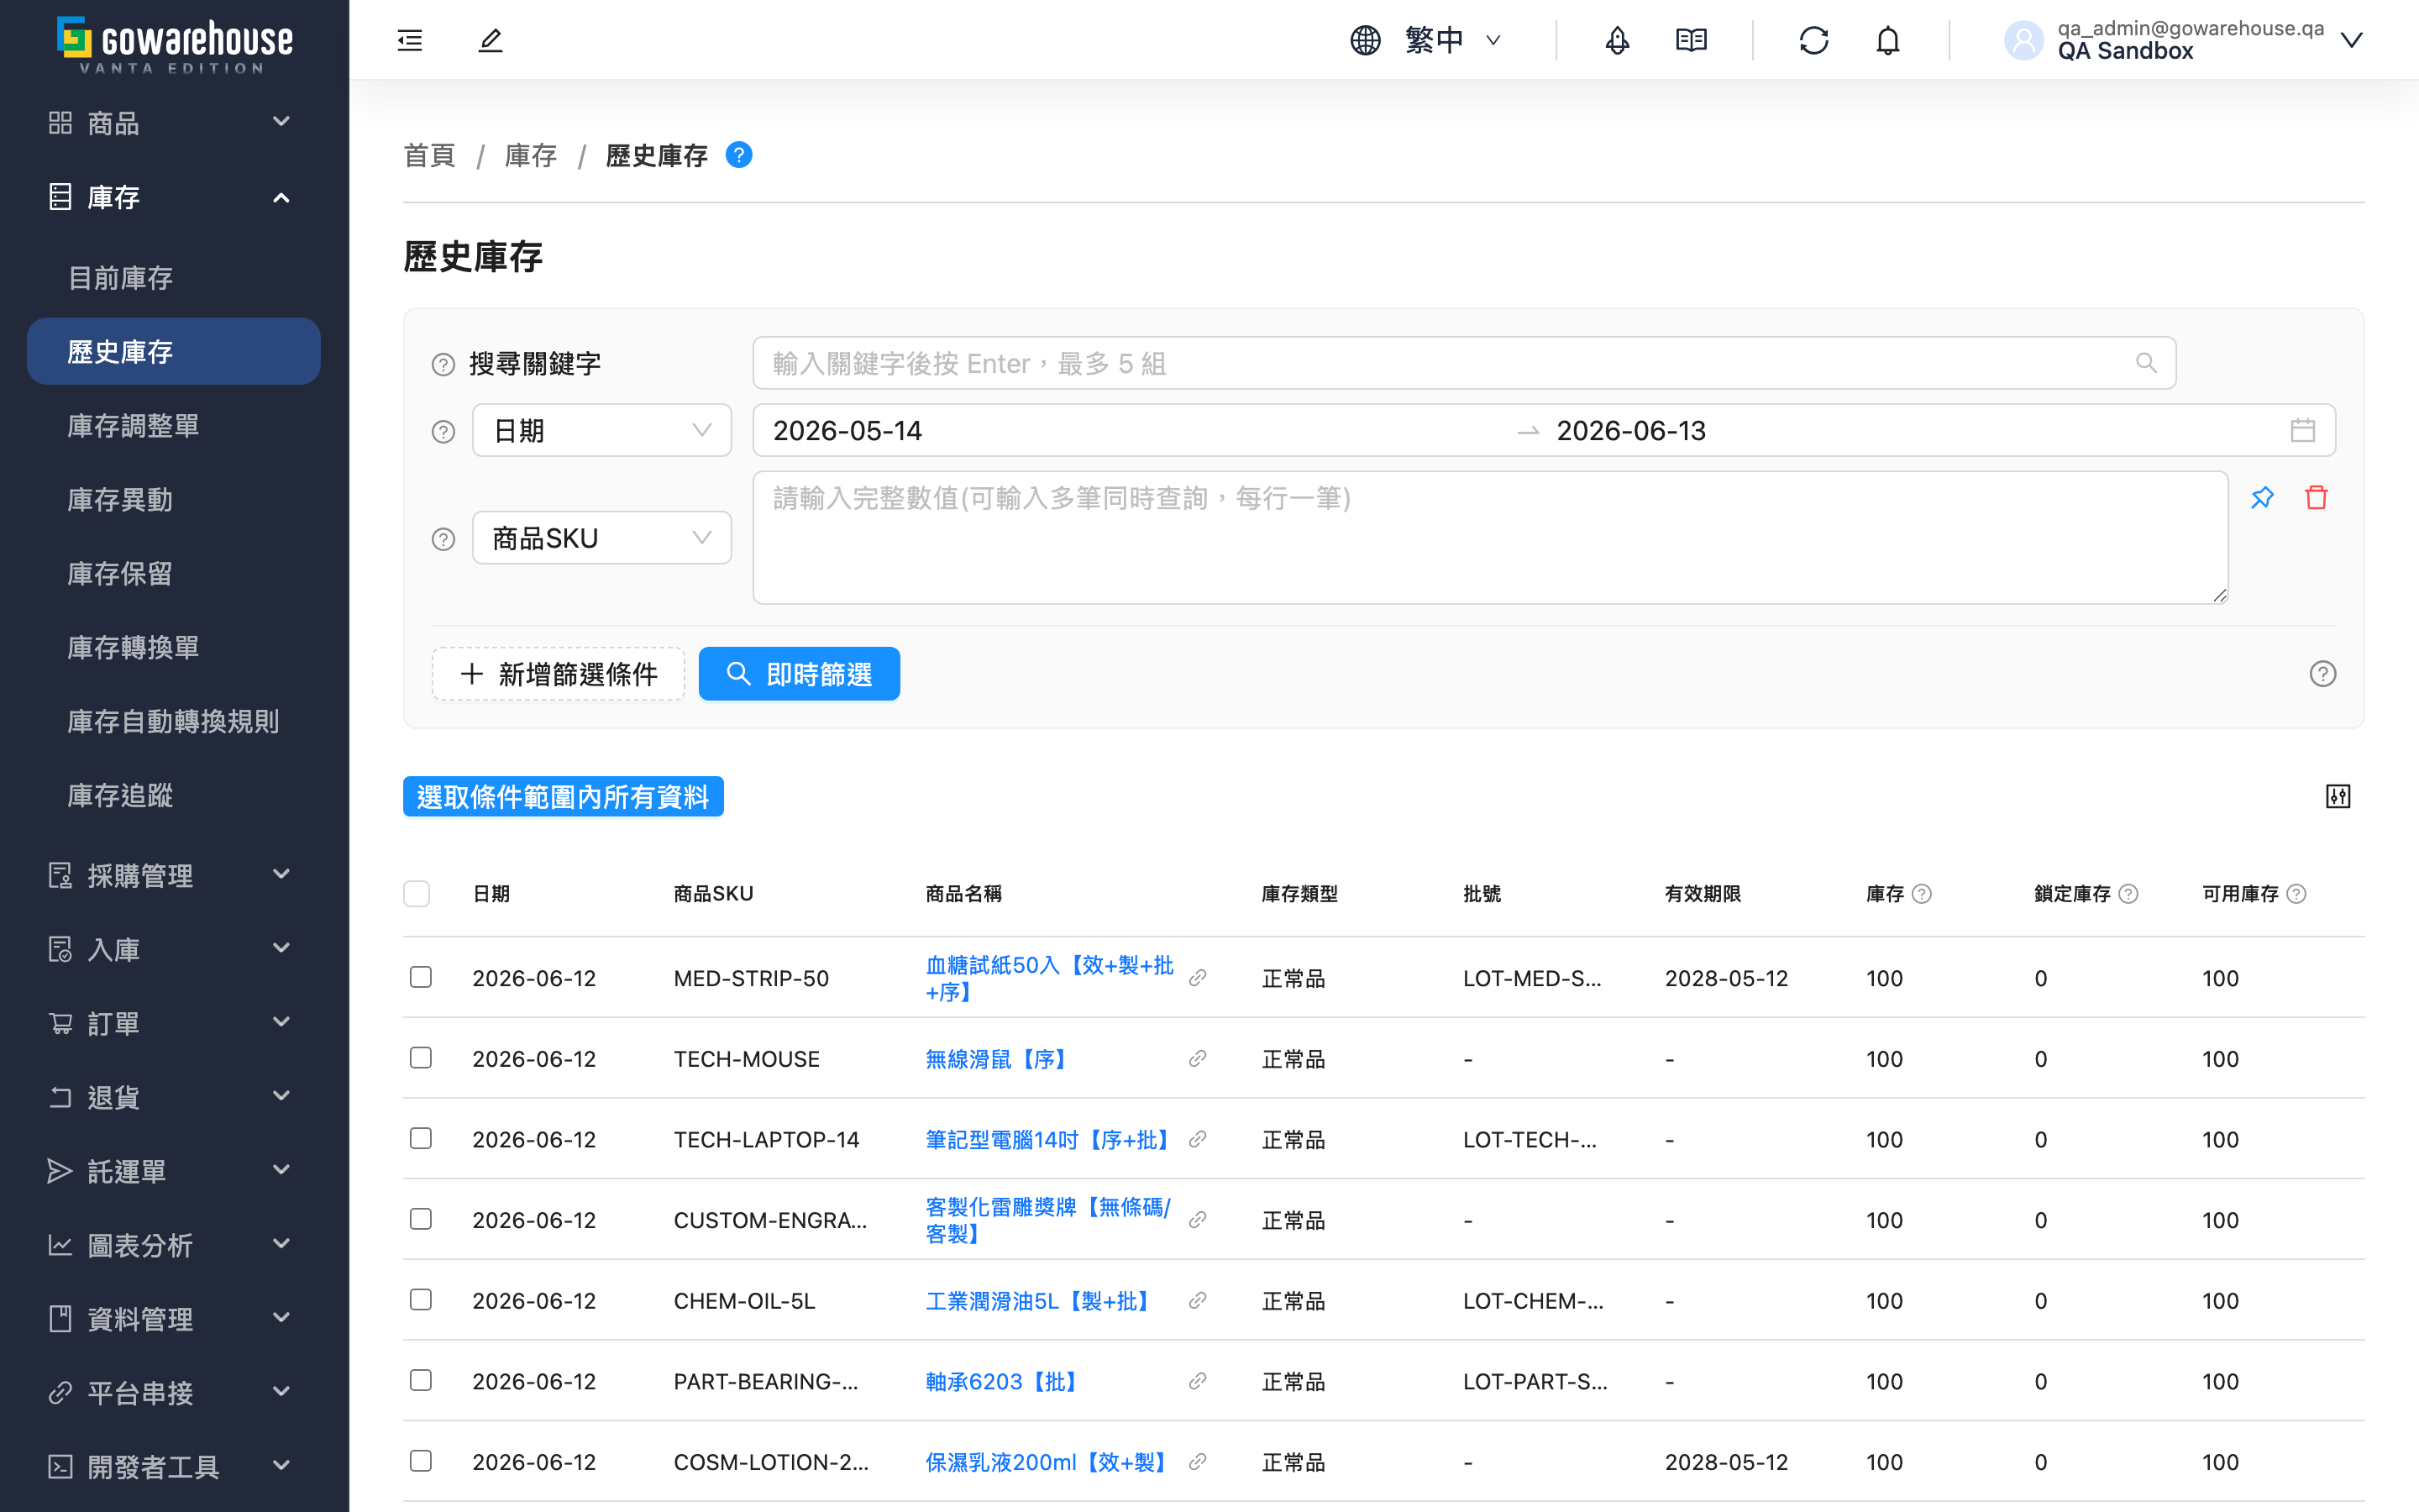The height and width of the screenshot is (1512, 2419).
Task: Expand the 入庫 sidebar menu
Action: (x=174, y=950)
